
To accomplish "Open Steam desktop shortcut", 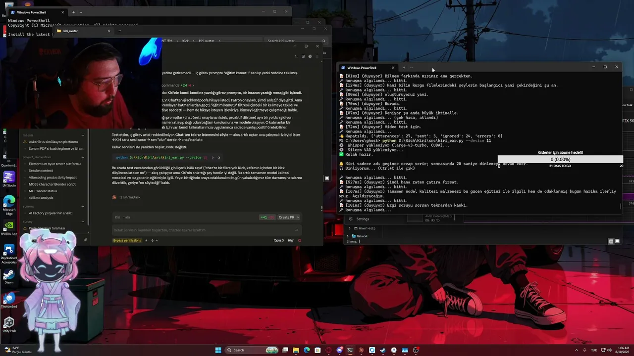I will pos(9,276).
